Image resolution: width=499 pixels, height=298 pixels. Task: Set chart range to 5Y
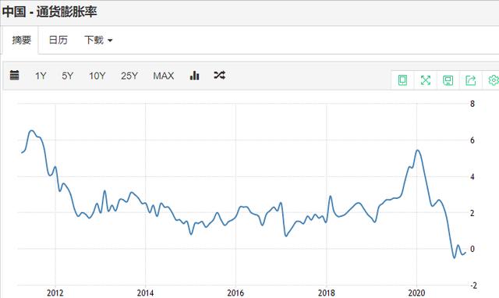click(x=68, y=76)
